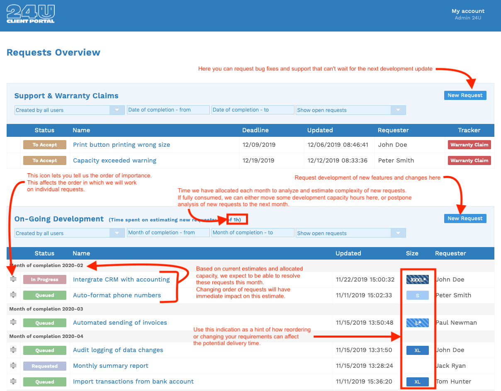
Task: Click Warranty Claim badge for Capacity exceeded row
Action: pyautogui.click(x=469, y=160)
